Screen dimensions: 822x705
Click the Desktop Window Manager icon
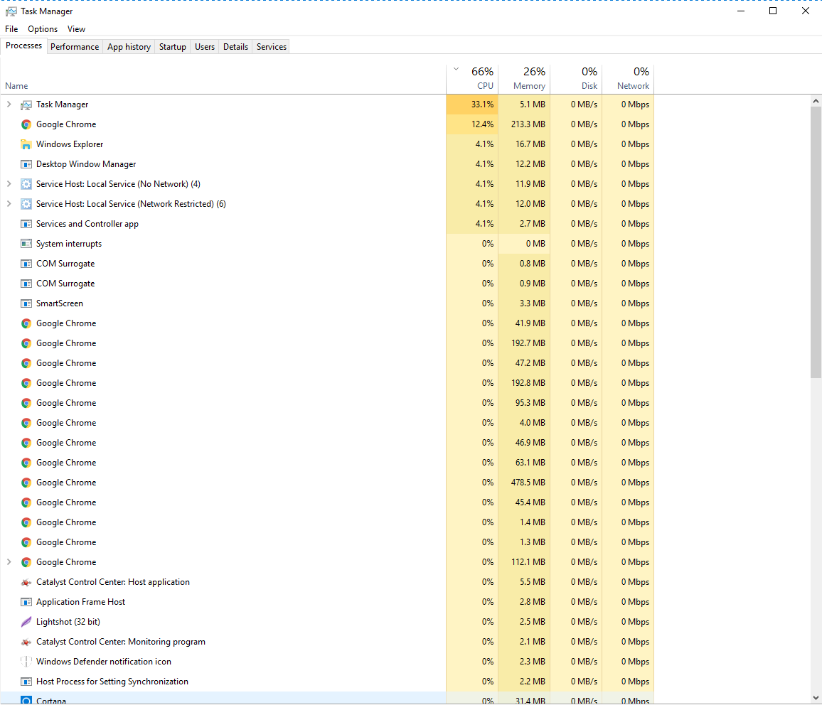click(26, 164)
